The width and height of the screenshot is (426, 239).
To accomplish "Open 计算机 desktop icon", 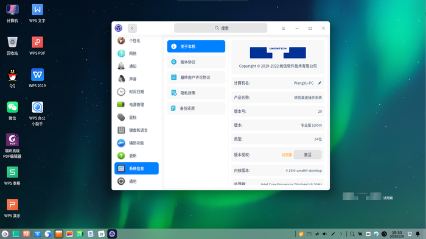I will tap(12, 13).
